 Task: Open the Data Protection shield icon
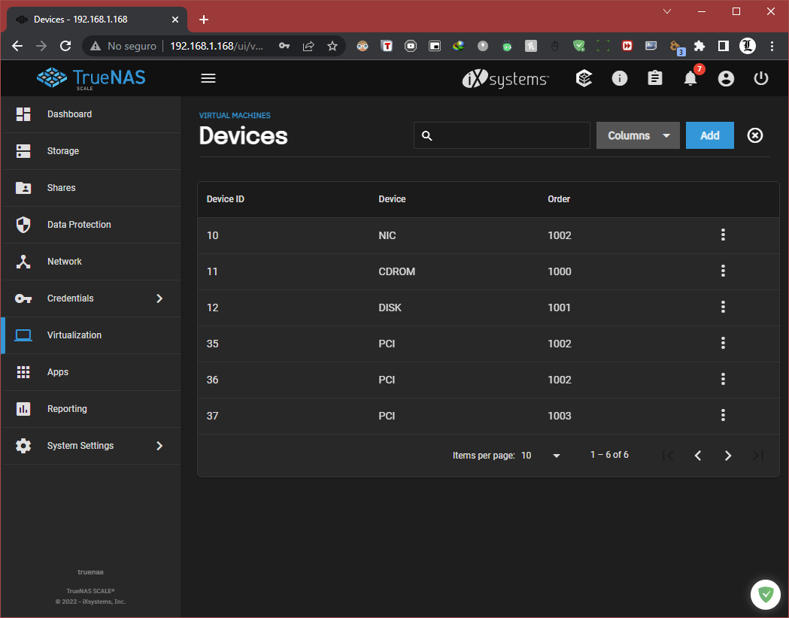[23, 225]
